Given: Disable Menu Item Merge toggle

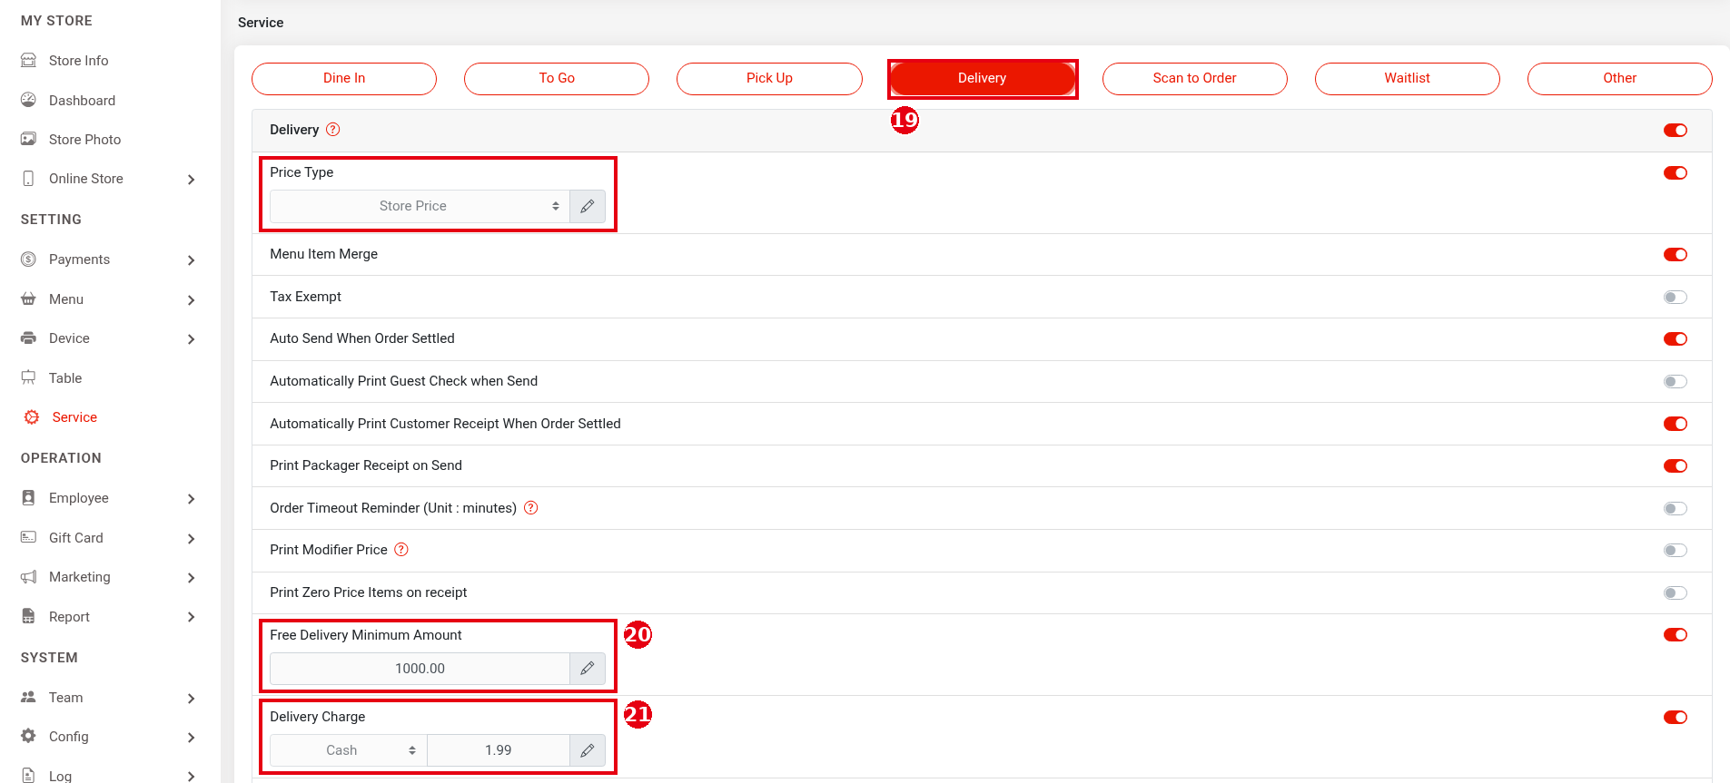Looking at the screenshot, I should [1676, 254].
